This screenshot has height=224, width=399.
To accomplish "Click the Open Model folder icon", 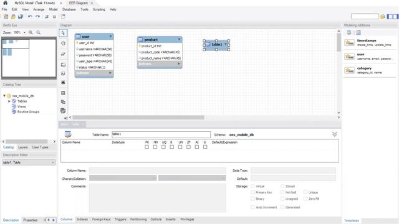I will coord(13,17).
